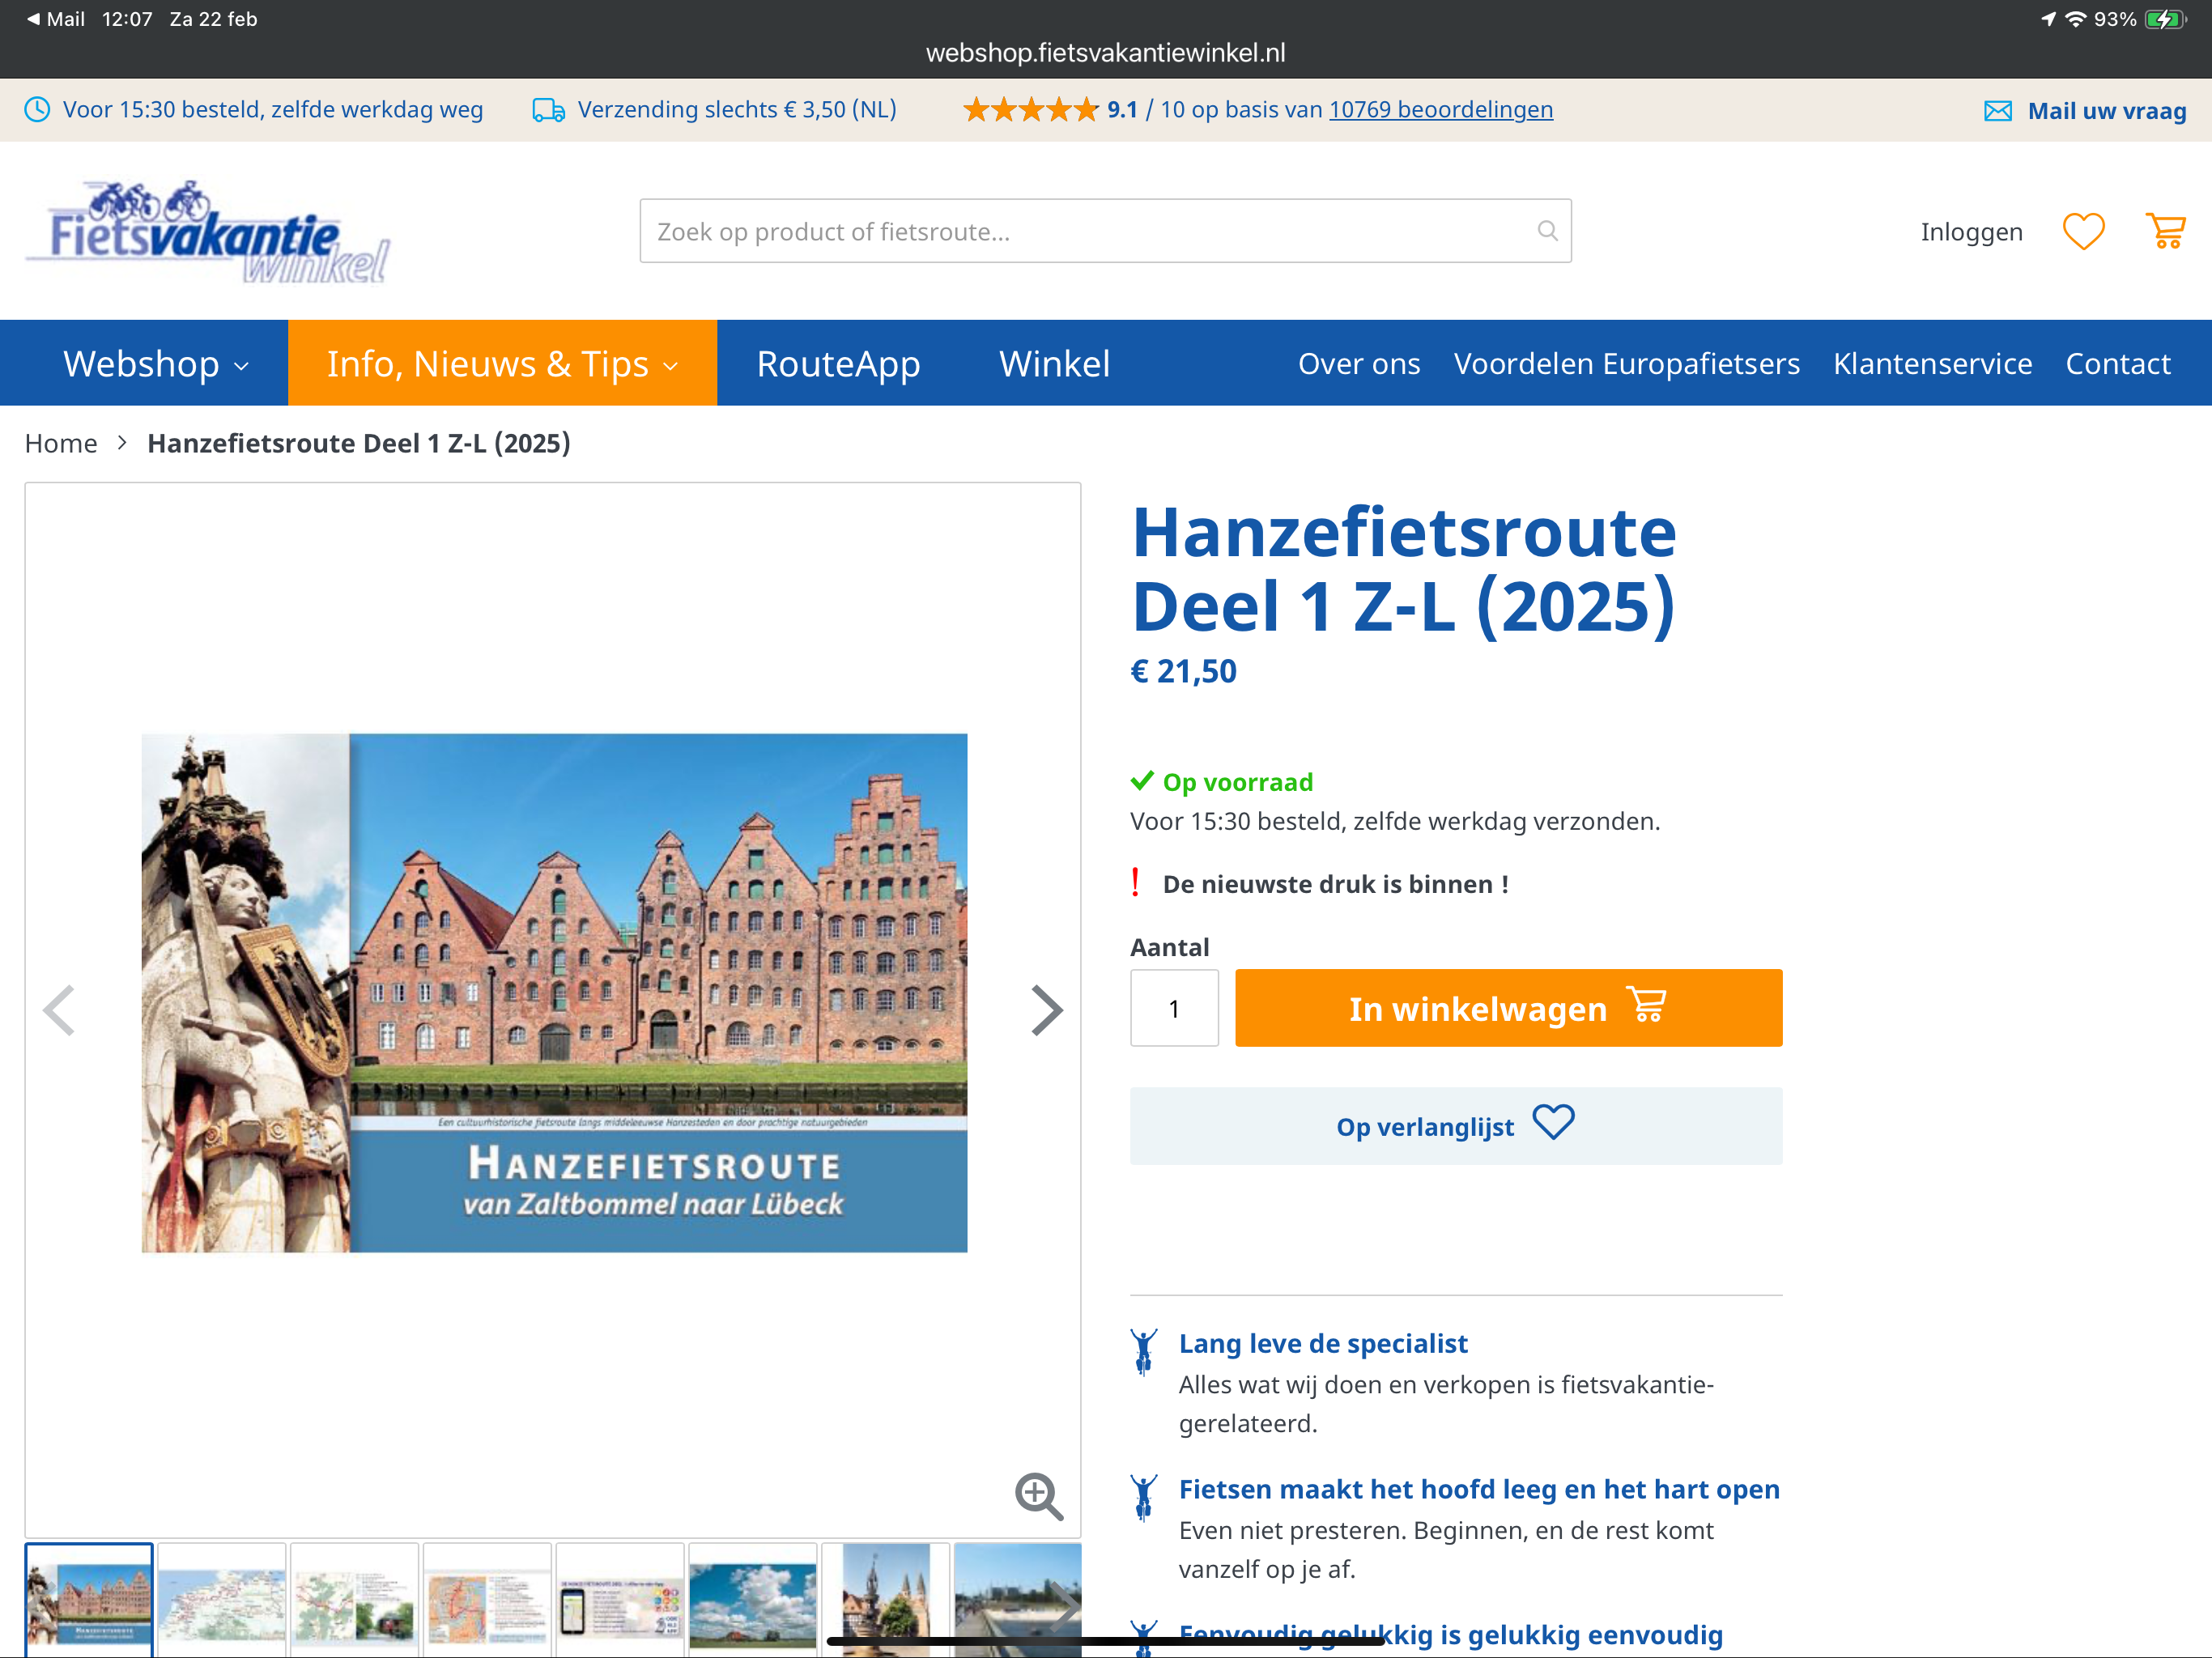Open the 10769 beoordelingen link
The image size is (2212, 1658).
(x=1440, y=110)
